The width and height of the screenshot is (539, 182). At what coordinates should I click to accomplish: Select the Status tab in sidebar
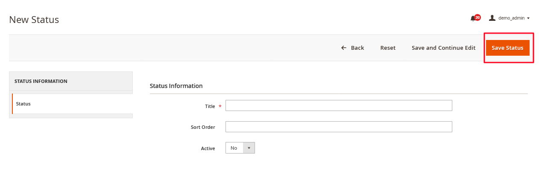coord(71,104)
